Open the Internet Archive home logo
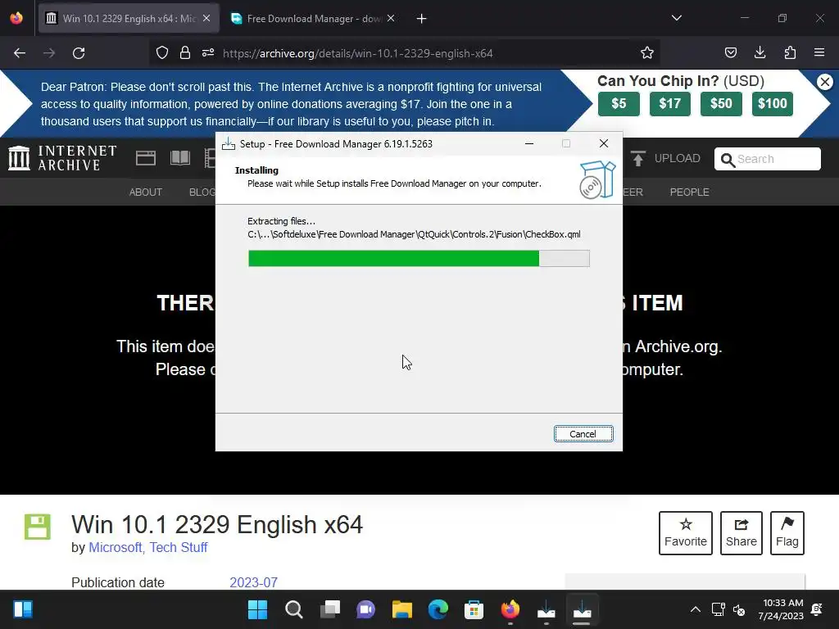839x629 pixels. [62, 158]
